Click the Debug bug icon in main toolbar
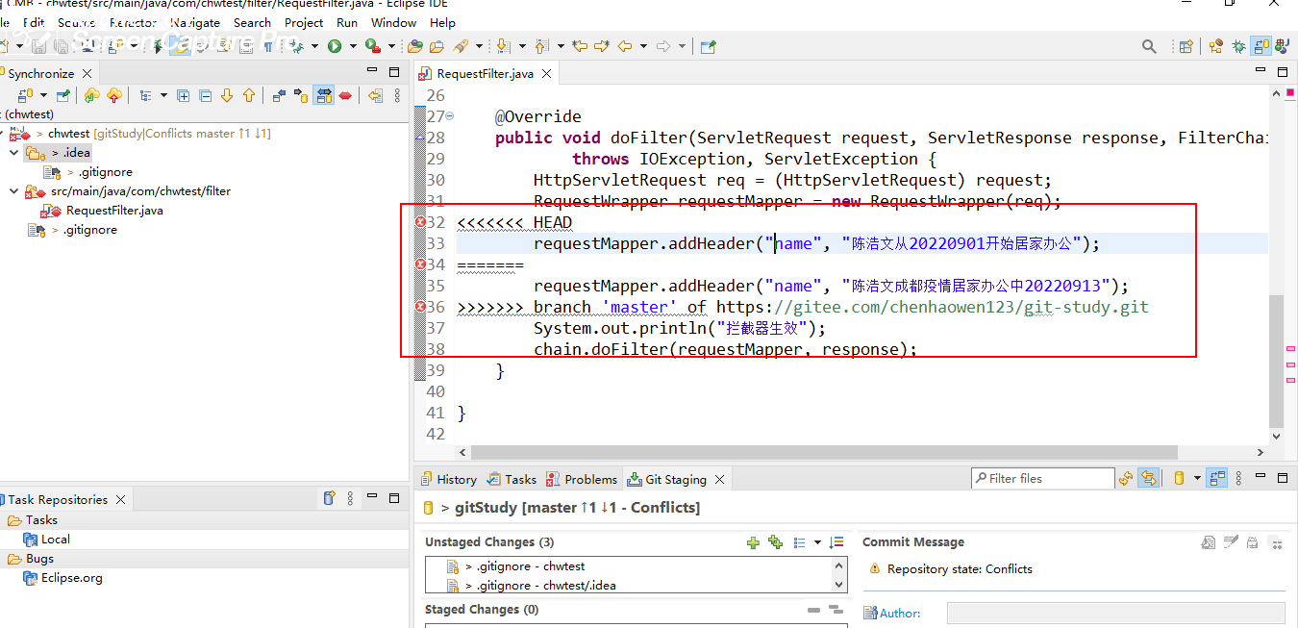The image size is (1298, 628). click(x=298, y=46)
